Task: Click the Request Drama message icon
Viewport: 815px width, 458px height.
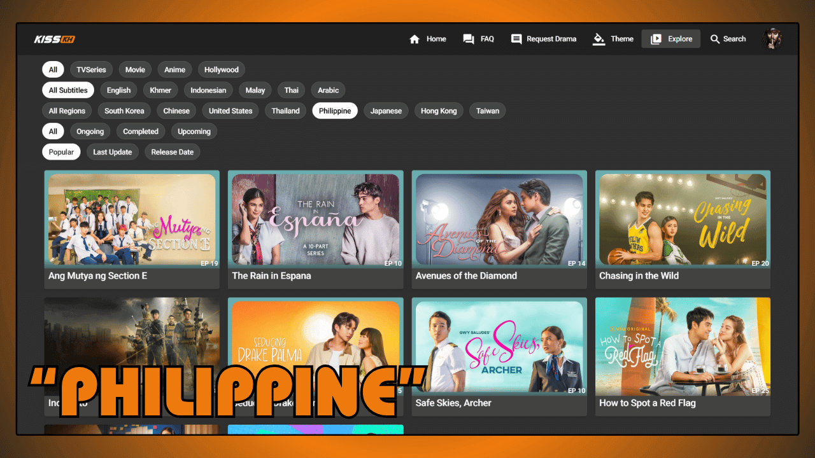Action: 516,39
